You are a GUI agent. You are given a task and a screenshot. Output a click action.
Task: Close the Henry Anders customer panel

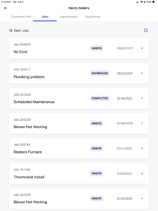(5, 8)
